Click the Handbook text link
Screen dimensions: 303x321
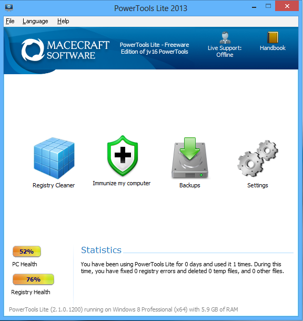[x=272, y=48]
